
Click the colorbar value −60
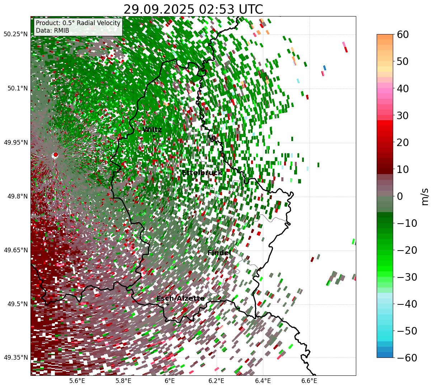(x=406, y=358)
